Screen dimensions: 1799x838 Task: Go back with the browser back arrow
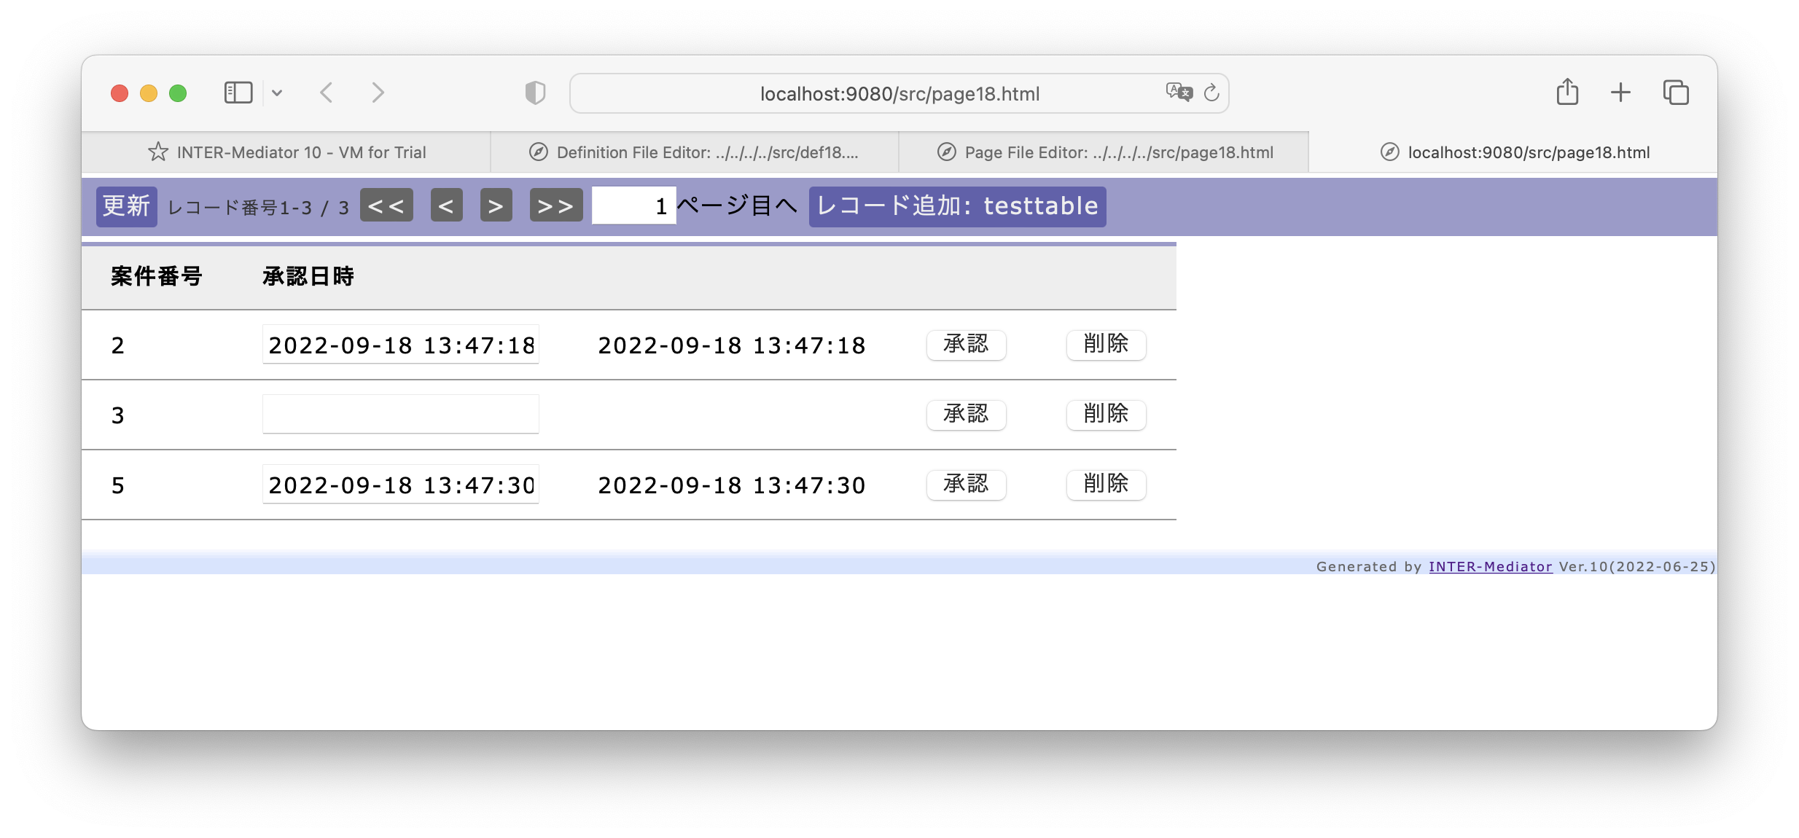coord(327,93)
